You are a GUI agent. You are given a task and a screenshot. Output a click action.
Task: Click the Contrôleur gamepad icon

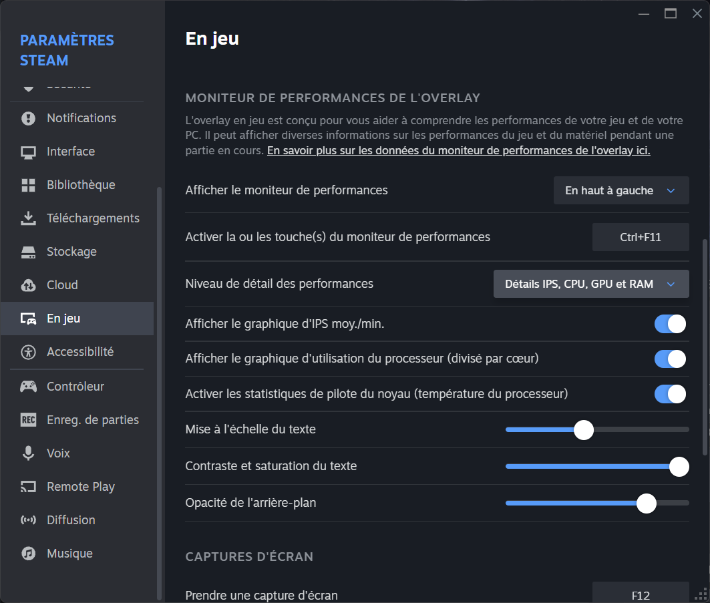(28, 387)
